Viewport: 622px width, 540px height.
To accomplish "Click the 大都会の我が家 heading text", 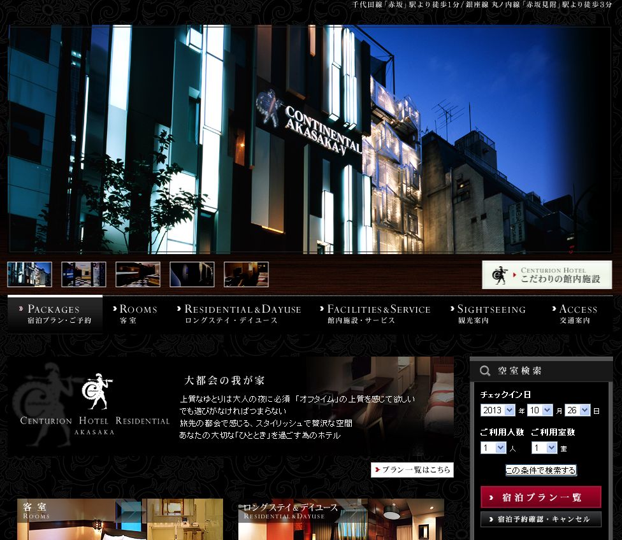I will pos(224,380).
